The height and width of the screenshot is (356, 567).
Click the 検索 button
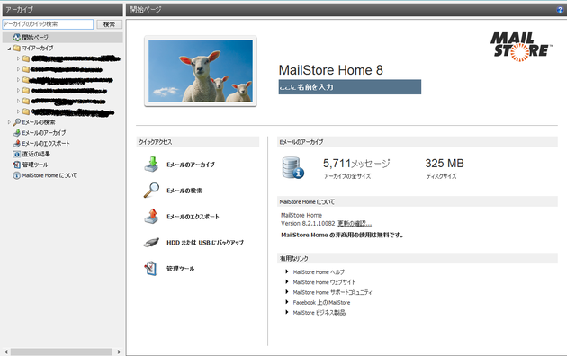(x=109, y=24)
